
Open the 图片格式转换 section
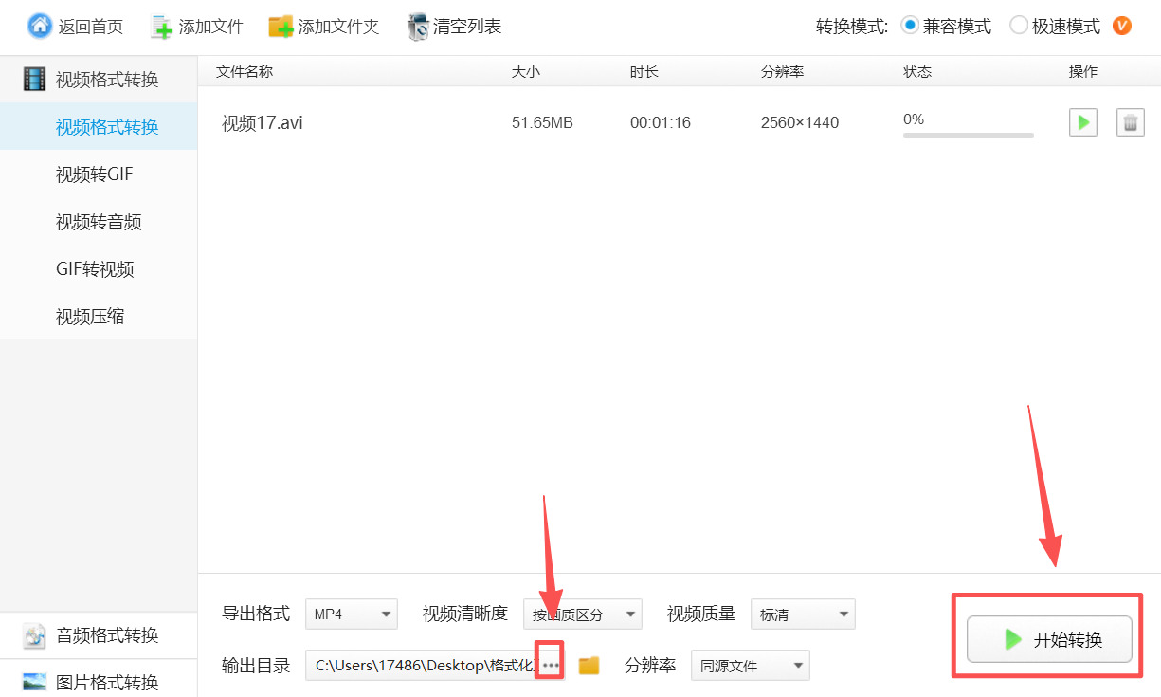tap(99, 681)
